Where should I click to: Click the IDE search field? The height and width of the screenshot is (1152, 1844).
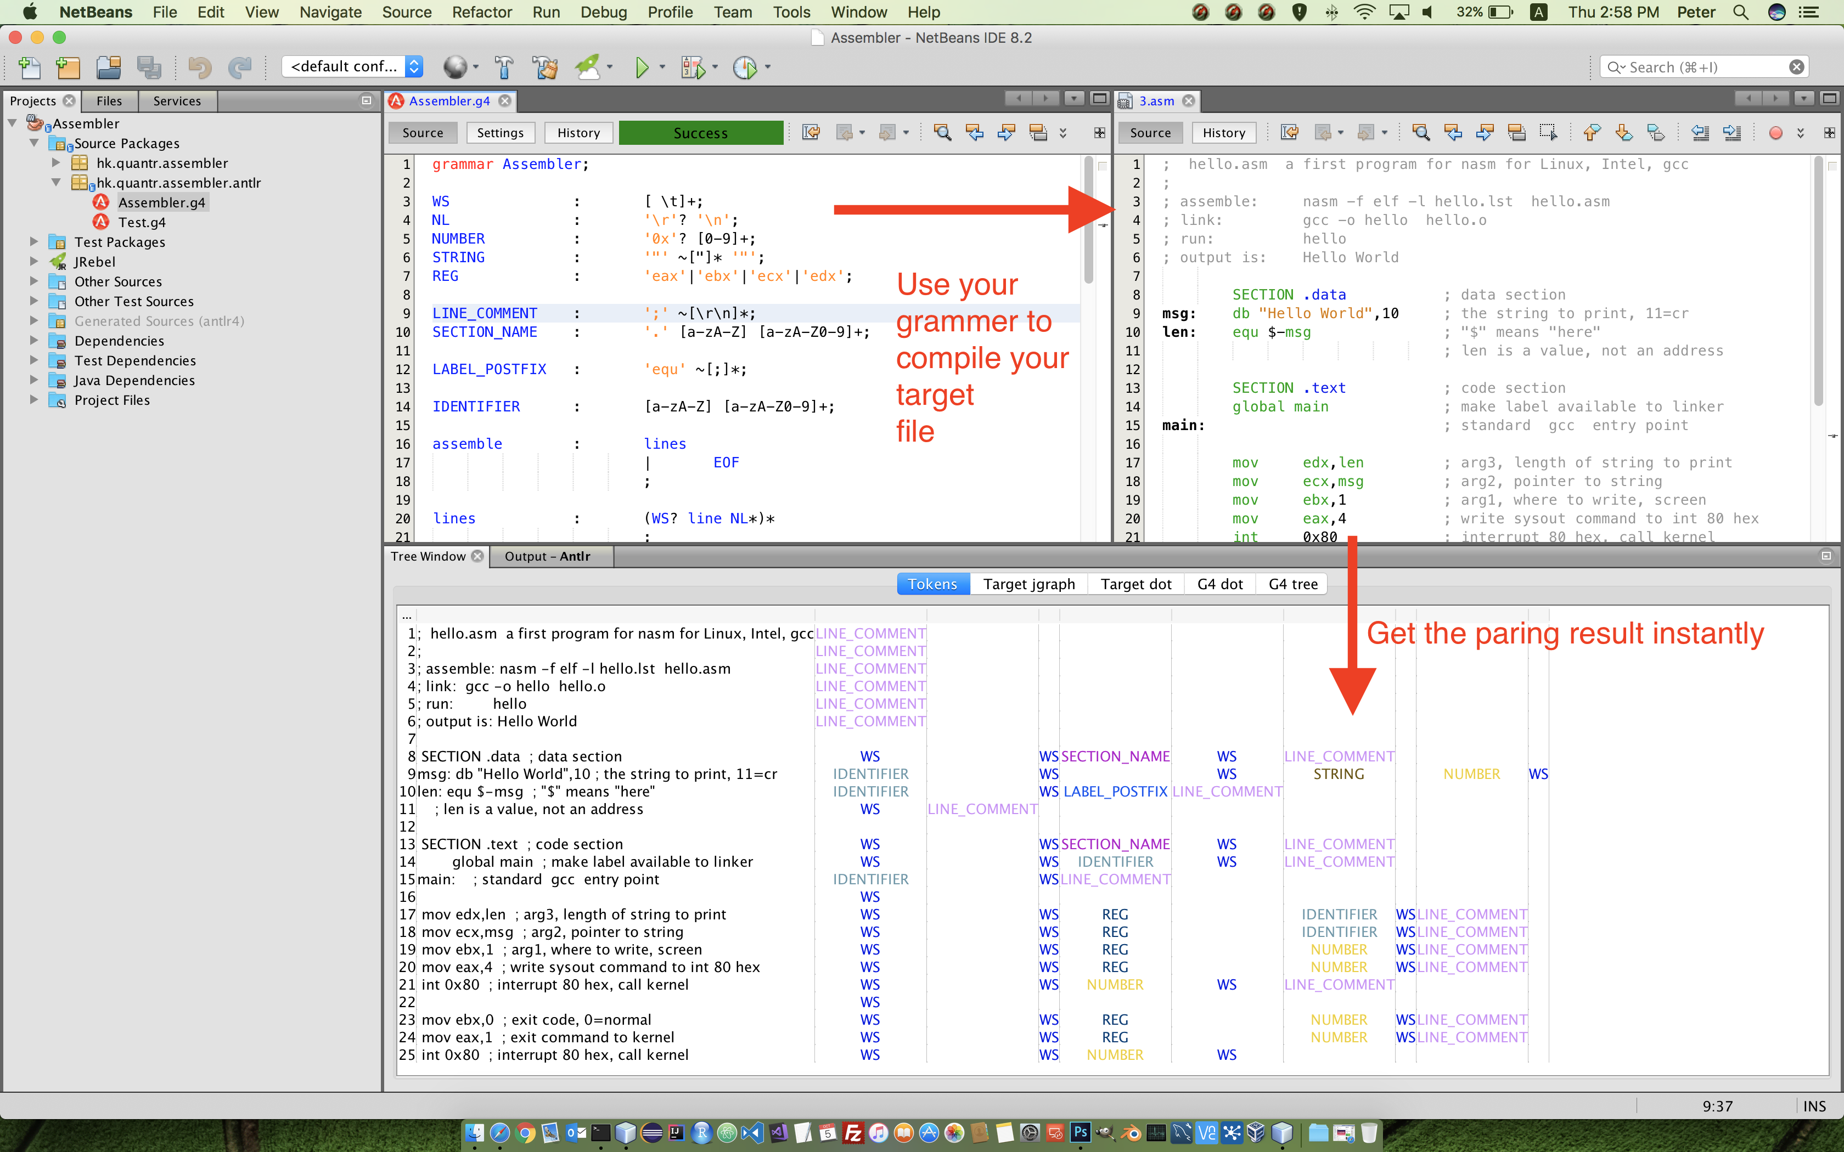pos(1704,67)
